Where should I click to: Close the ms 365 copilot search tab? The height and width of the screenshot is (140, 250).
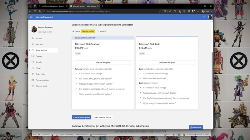[67, 6]
